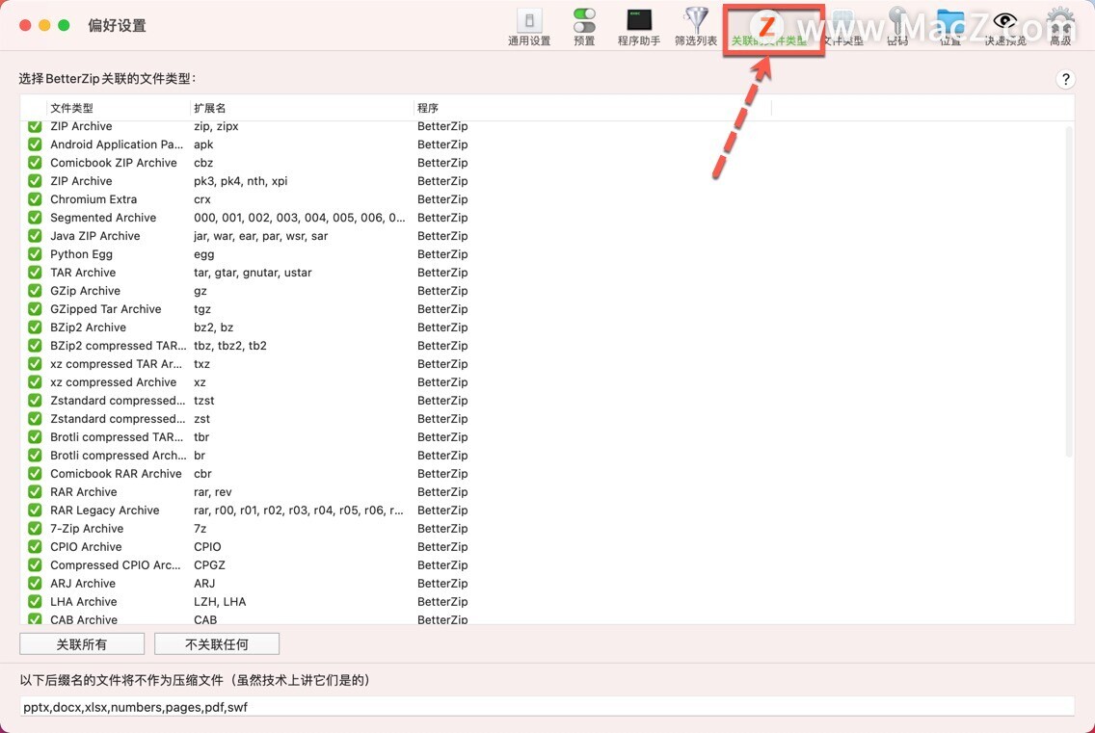This screenshot has width=1095, height=733.
Task: Uncheck BZip2 compressed TAR checkbox
Action: pos(35,346)
